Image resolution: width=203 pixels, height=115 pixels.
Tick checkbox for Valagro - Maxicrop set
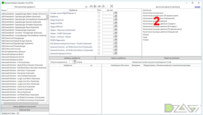pyautogui.click(x=99, y=30)
